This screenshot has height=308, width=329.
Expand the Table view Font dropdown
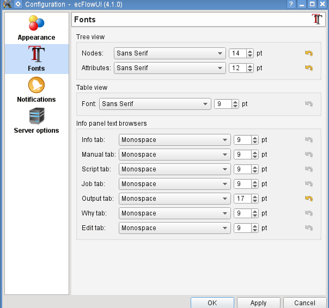coord(155,104)
